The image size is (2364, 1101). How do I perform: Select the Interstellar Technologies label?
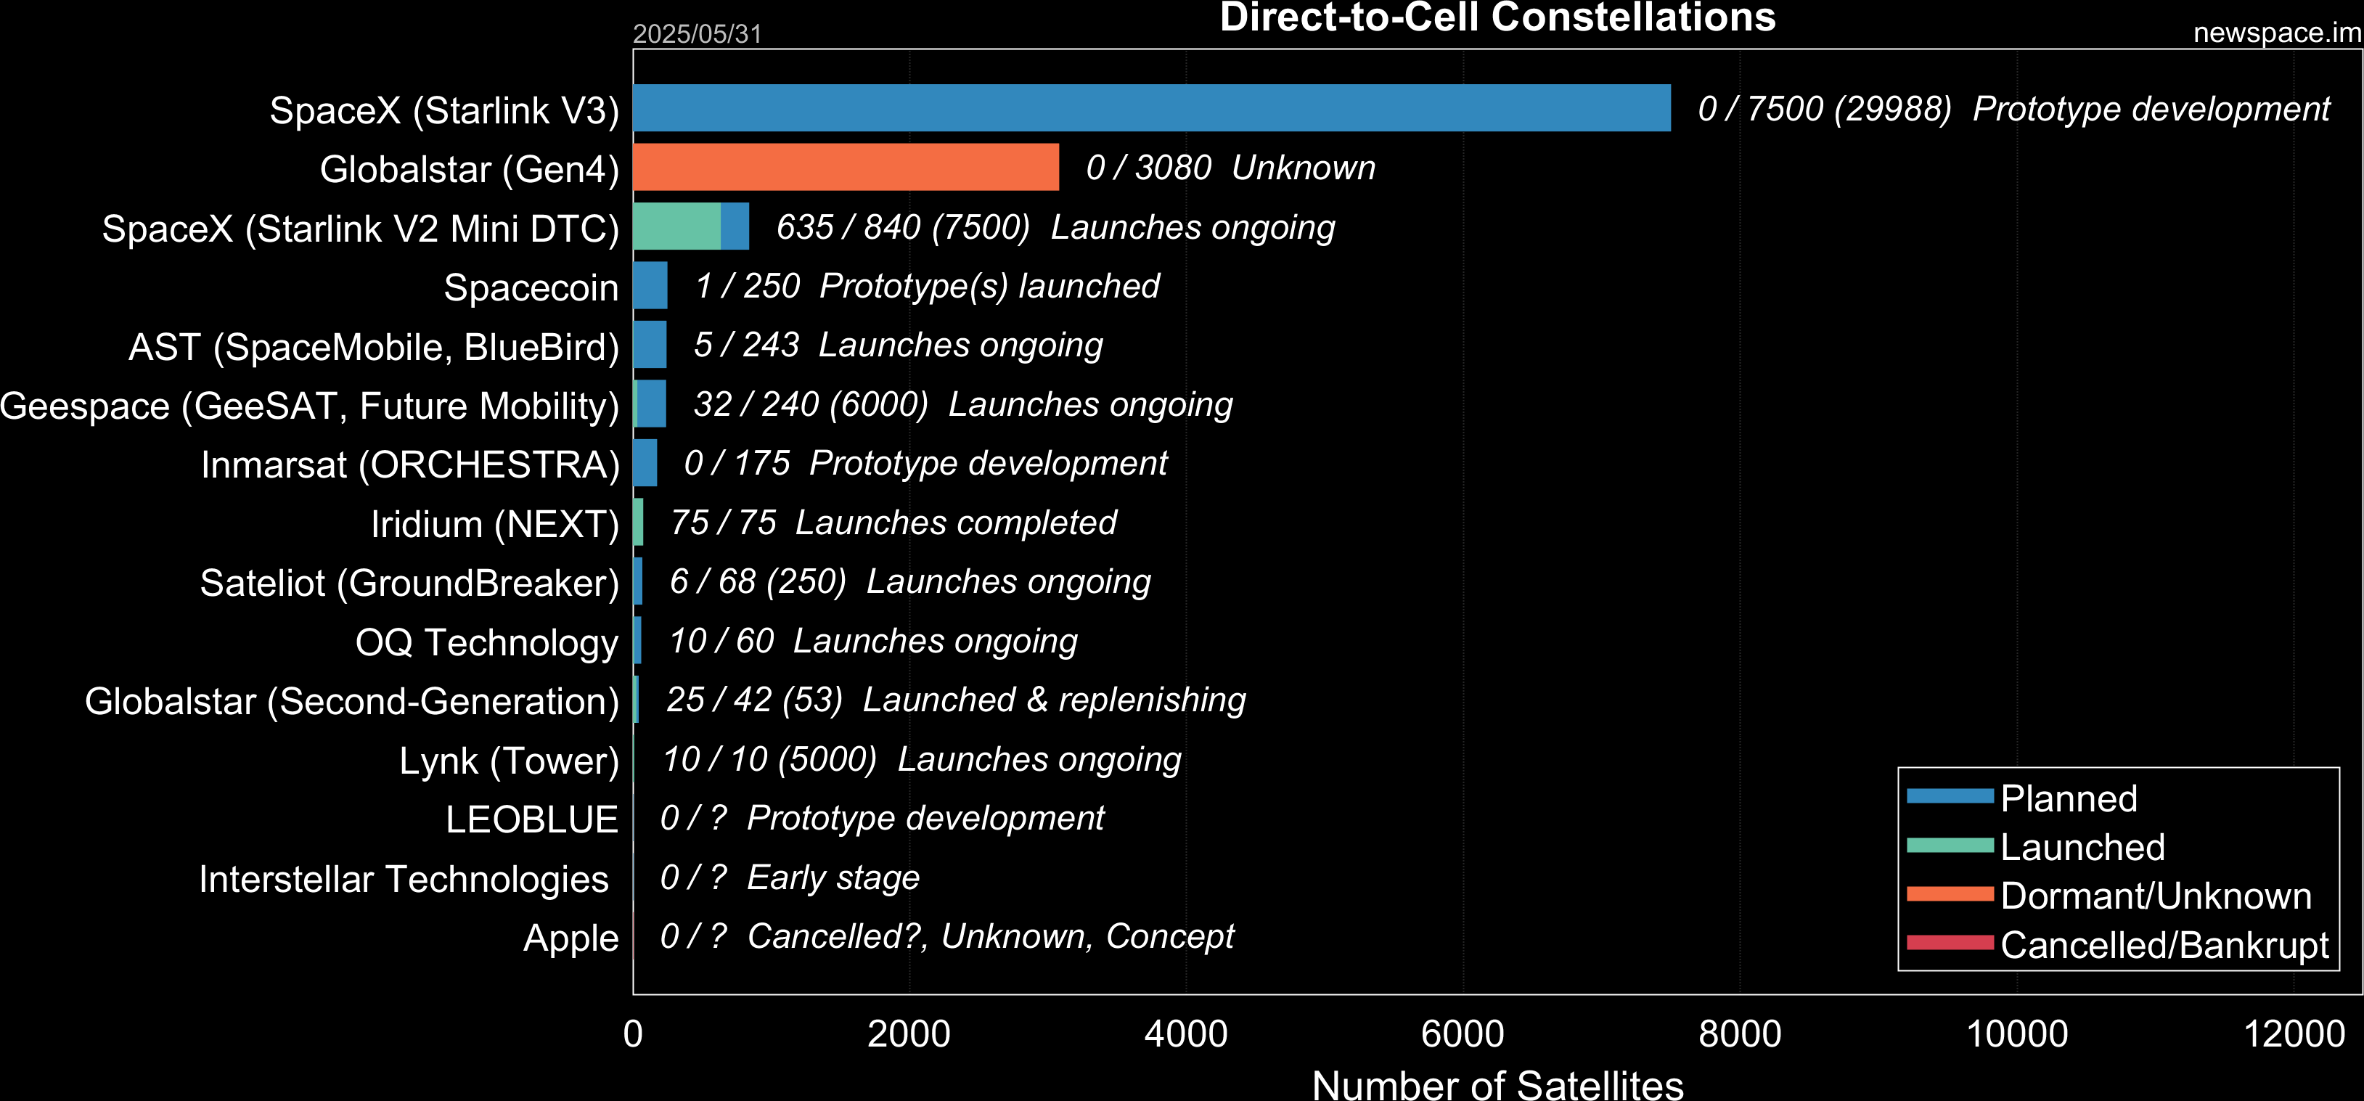(x=404, y=880)
